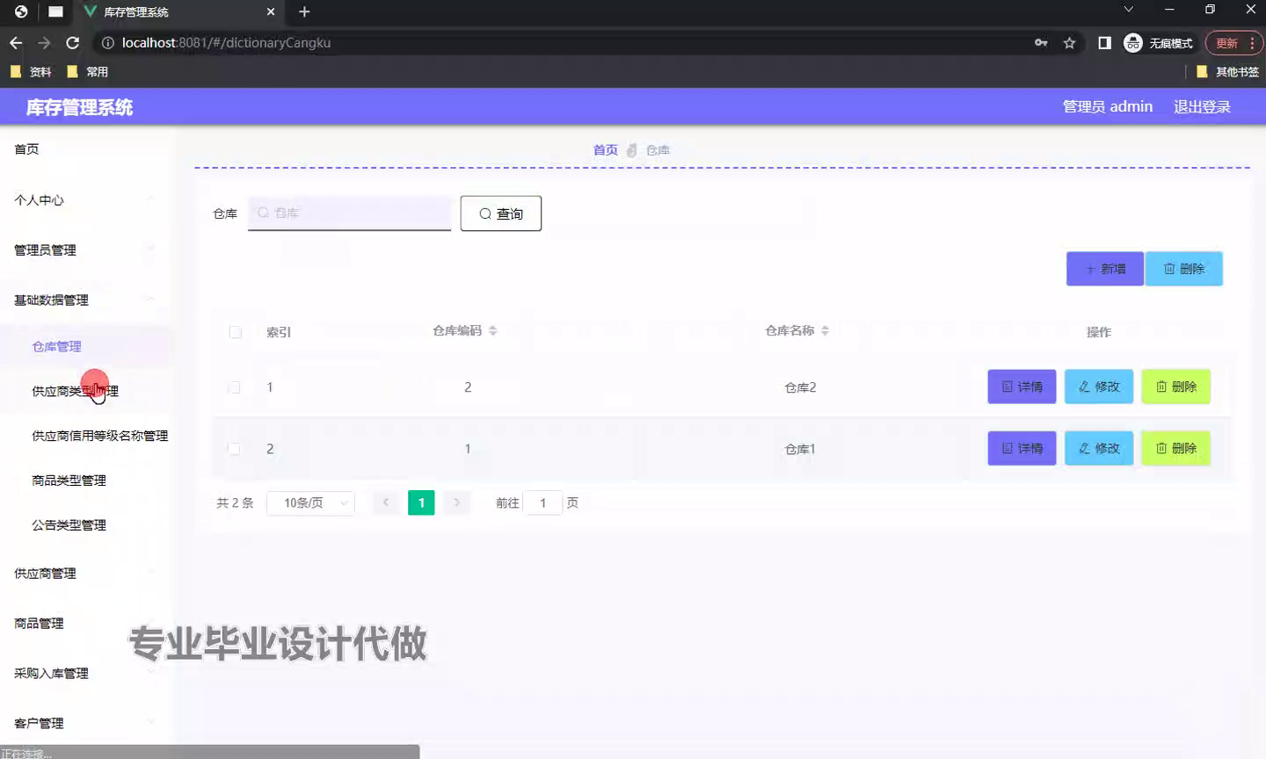The width and height of the screenshot is (1266, 759).
Task: Expand 采购入库管理 sidebar menu
Action: (86, 674)
